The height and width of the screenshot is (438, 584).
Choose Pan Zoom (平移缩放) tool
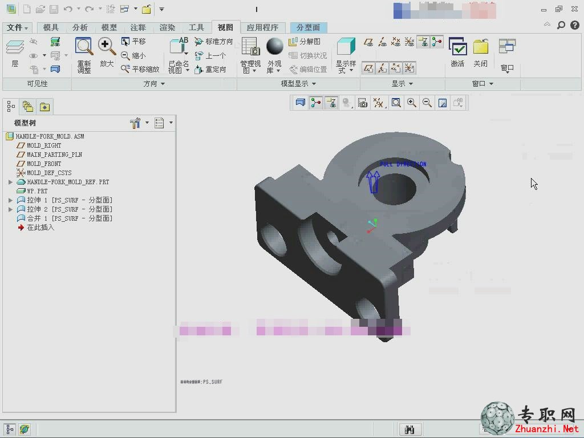pos(140,69)
